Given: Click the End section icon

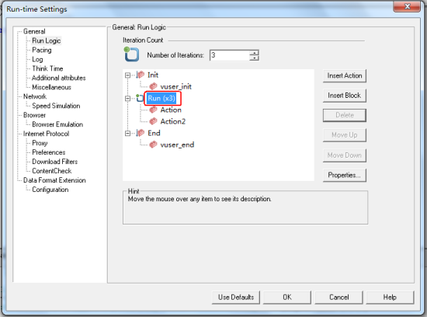Looking at the screenshot, I should [140, 133].
